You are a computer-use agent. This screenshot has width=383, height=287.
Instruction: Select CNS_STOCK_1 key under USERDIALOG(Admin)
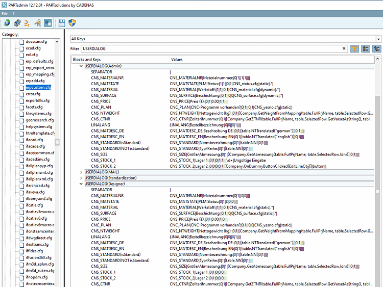click(x=103, y=160)
